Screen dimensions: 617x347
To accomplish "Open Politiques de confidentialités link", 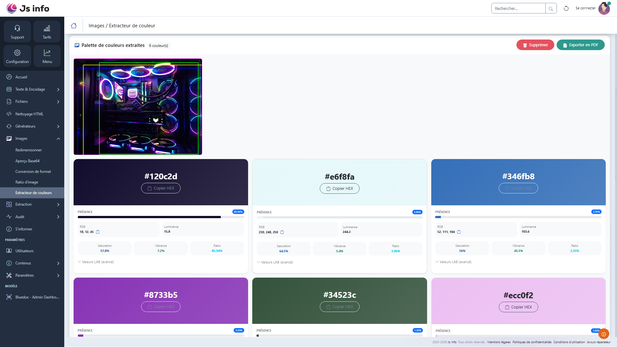I will point(532,342).
